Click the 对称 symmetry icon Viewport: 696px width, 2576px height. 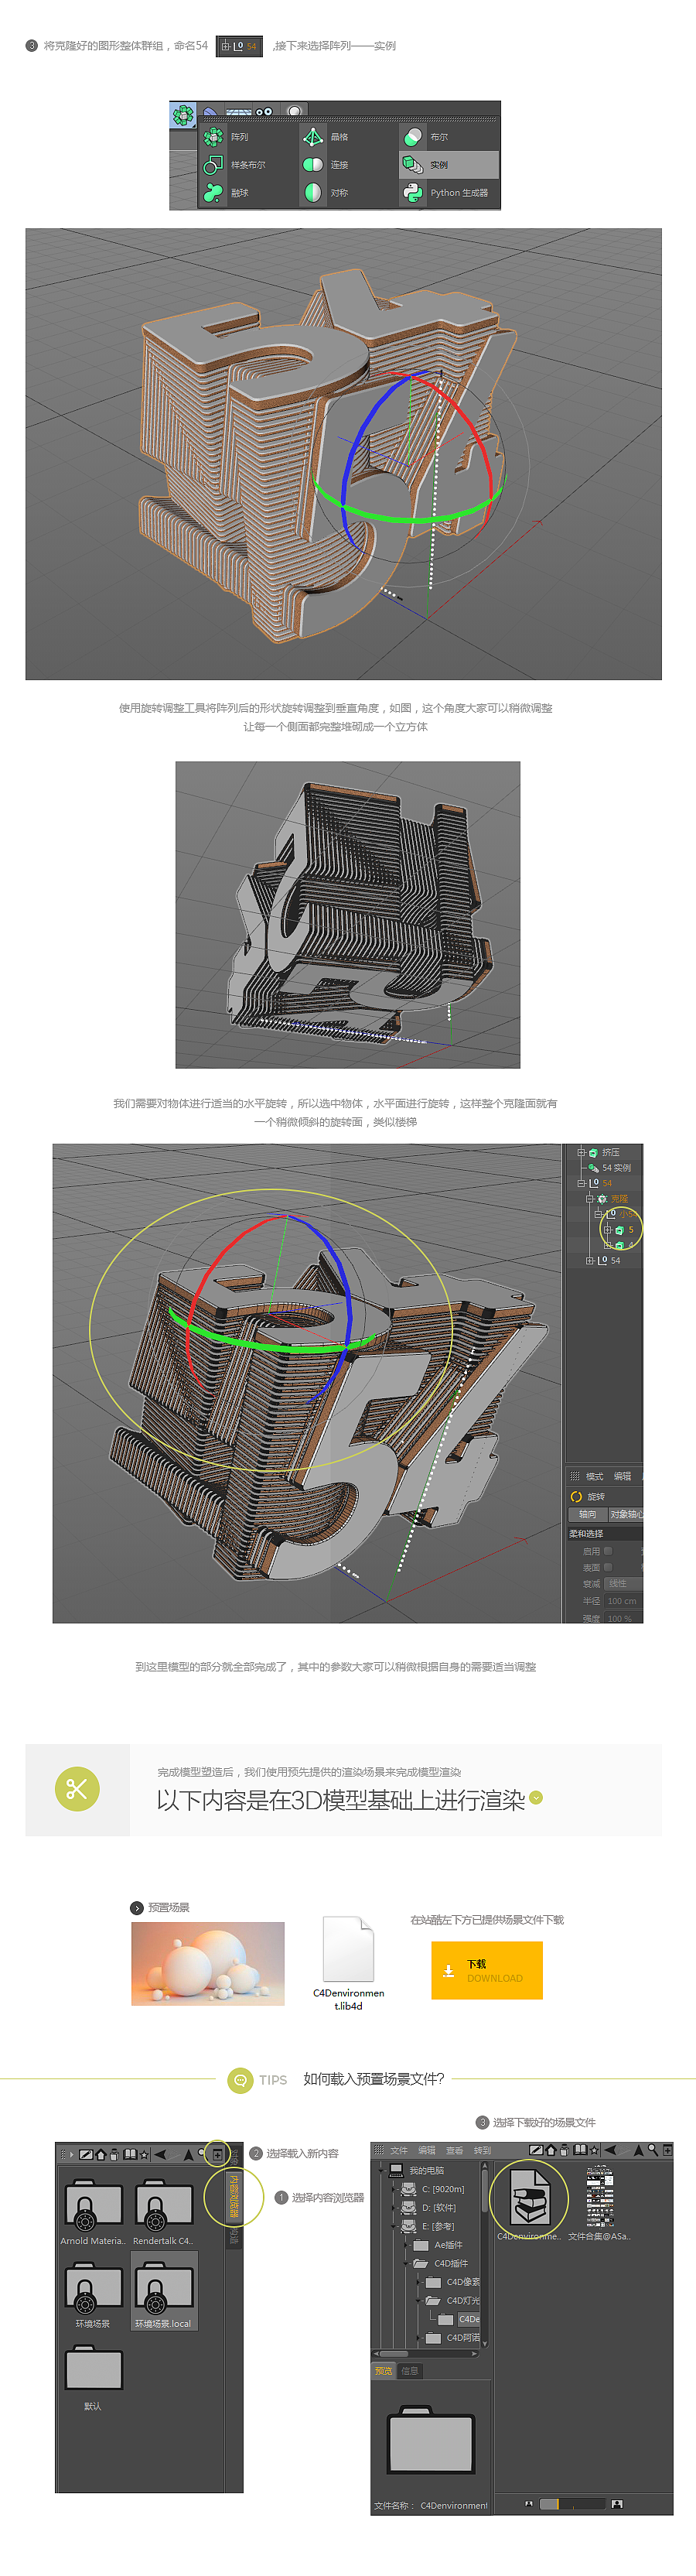click(313, 193)
